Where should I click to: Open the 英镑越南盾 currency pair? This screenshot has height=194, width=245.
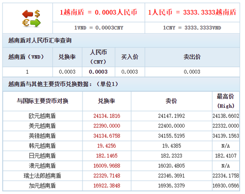pos(42,136)
